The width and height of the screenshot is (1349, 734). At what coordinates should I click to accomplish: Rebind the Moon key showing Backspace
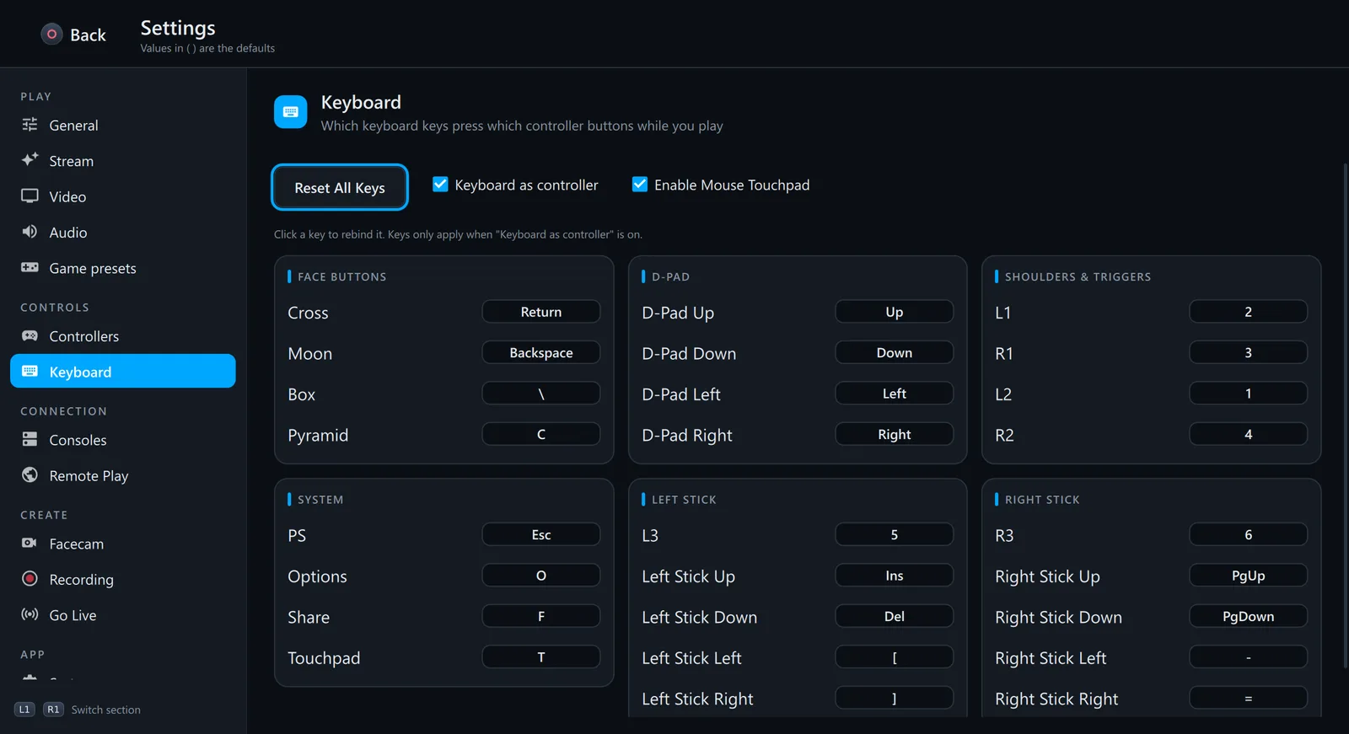point(541,352)
